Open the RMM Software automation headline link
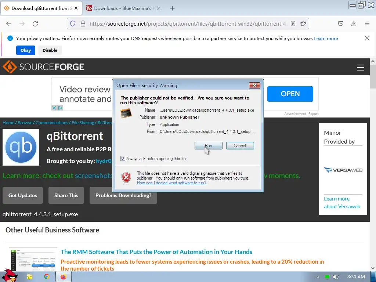Viewport: 376px width, 282px height. (156, 252)
